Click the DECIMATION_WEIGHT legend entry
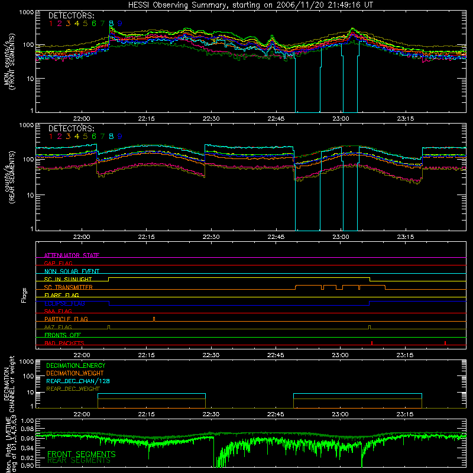The width and height of the screenshot is (473, 473). [x=75, y=373]
